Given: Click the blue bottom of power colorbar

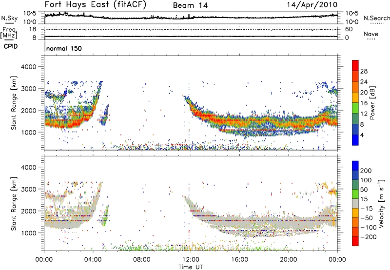Looking at the screenshot, I should [355, 140].
